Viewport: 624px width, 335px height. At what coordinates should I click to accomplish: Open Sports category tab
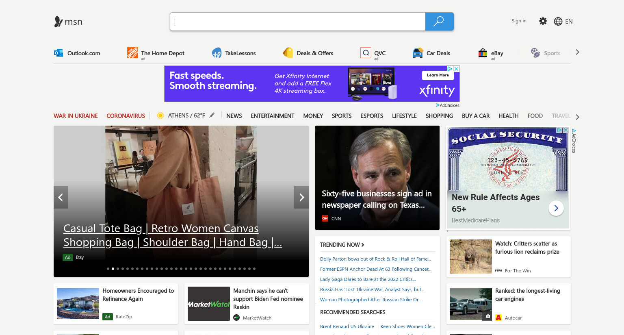click(x=342, y=116)
